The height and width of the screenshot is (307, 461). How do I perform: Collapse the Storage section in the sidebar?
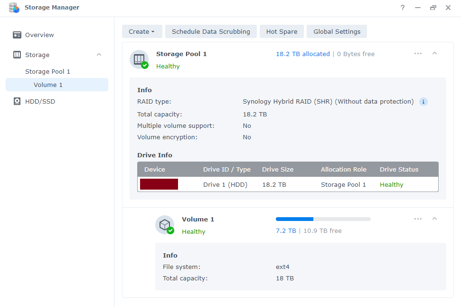click(x=99, y=55)
